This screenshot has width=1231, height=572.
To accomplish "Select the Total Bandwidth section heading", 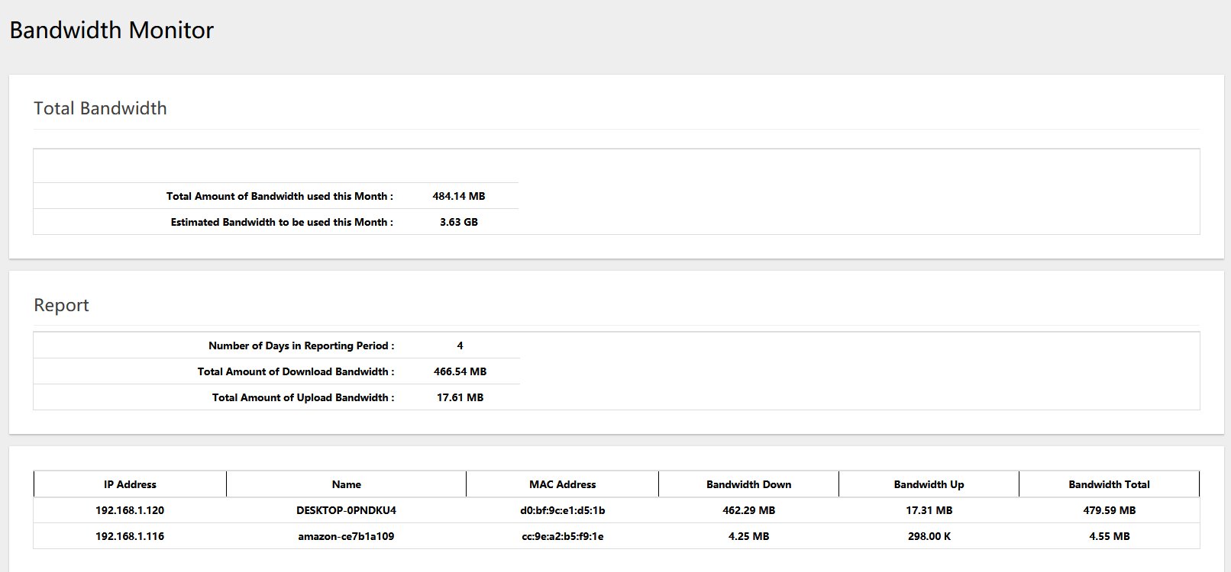I will pos(100,108).
